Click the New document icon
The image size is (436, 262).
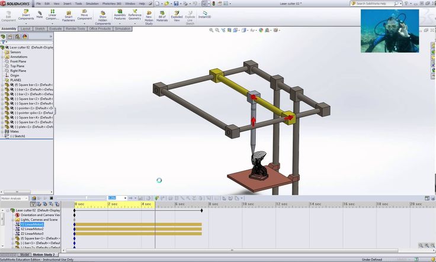click(x=157, y=4)
